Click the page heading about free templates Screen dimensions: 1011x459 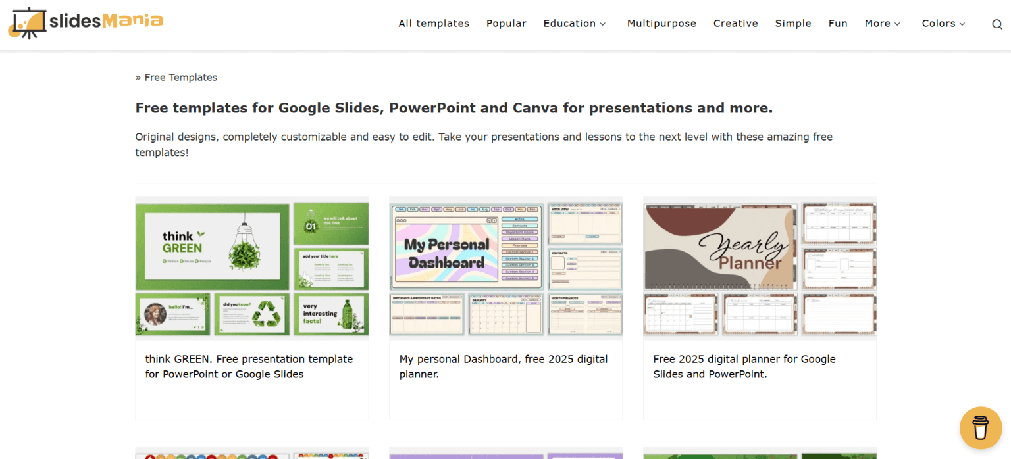pos(454,108)
